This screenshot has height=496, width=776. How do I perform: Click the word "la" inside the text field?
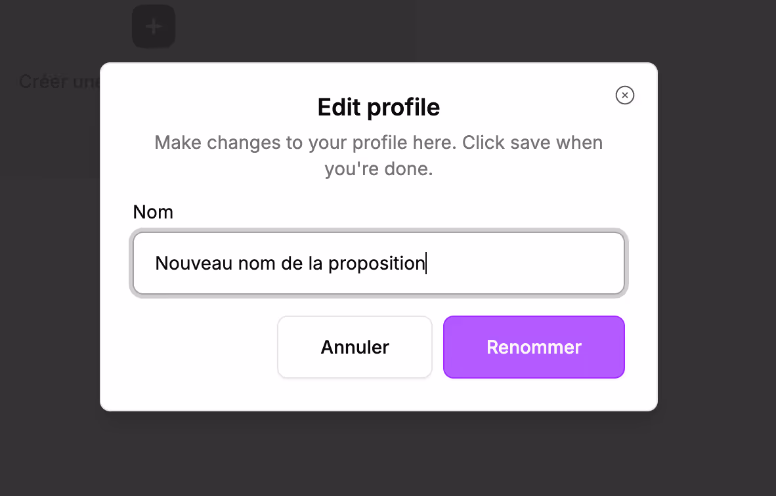pyautogui.click(x=315, y=263)
